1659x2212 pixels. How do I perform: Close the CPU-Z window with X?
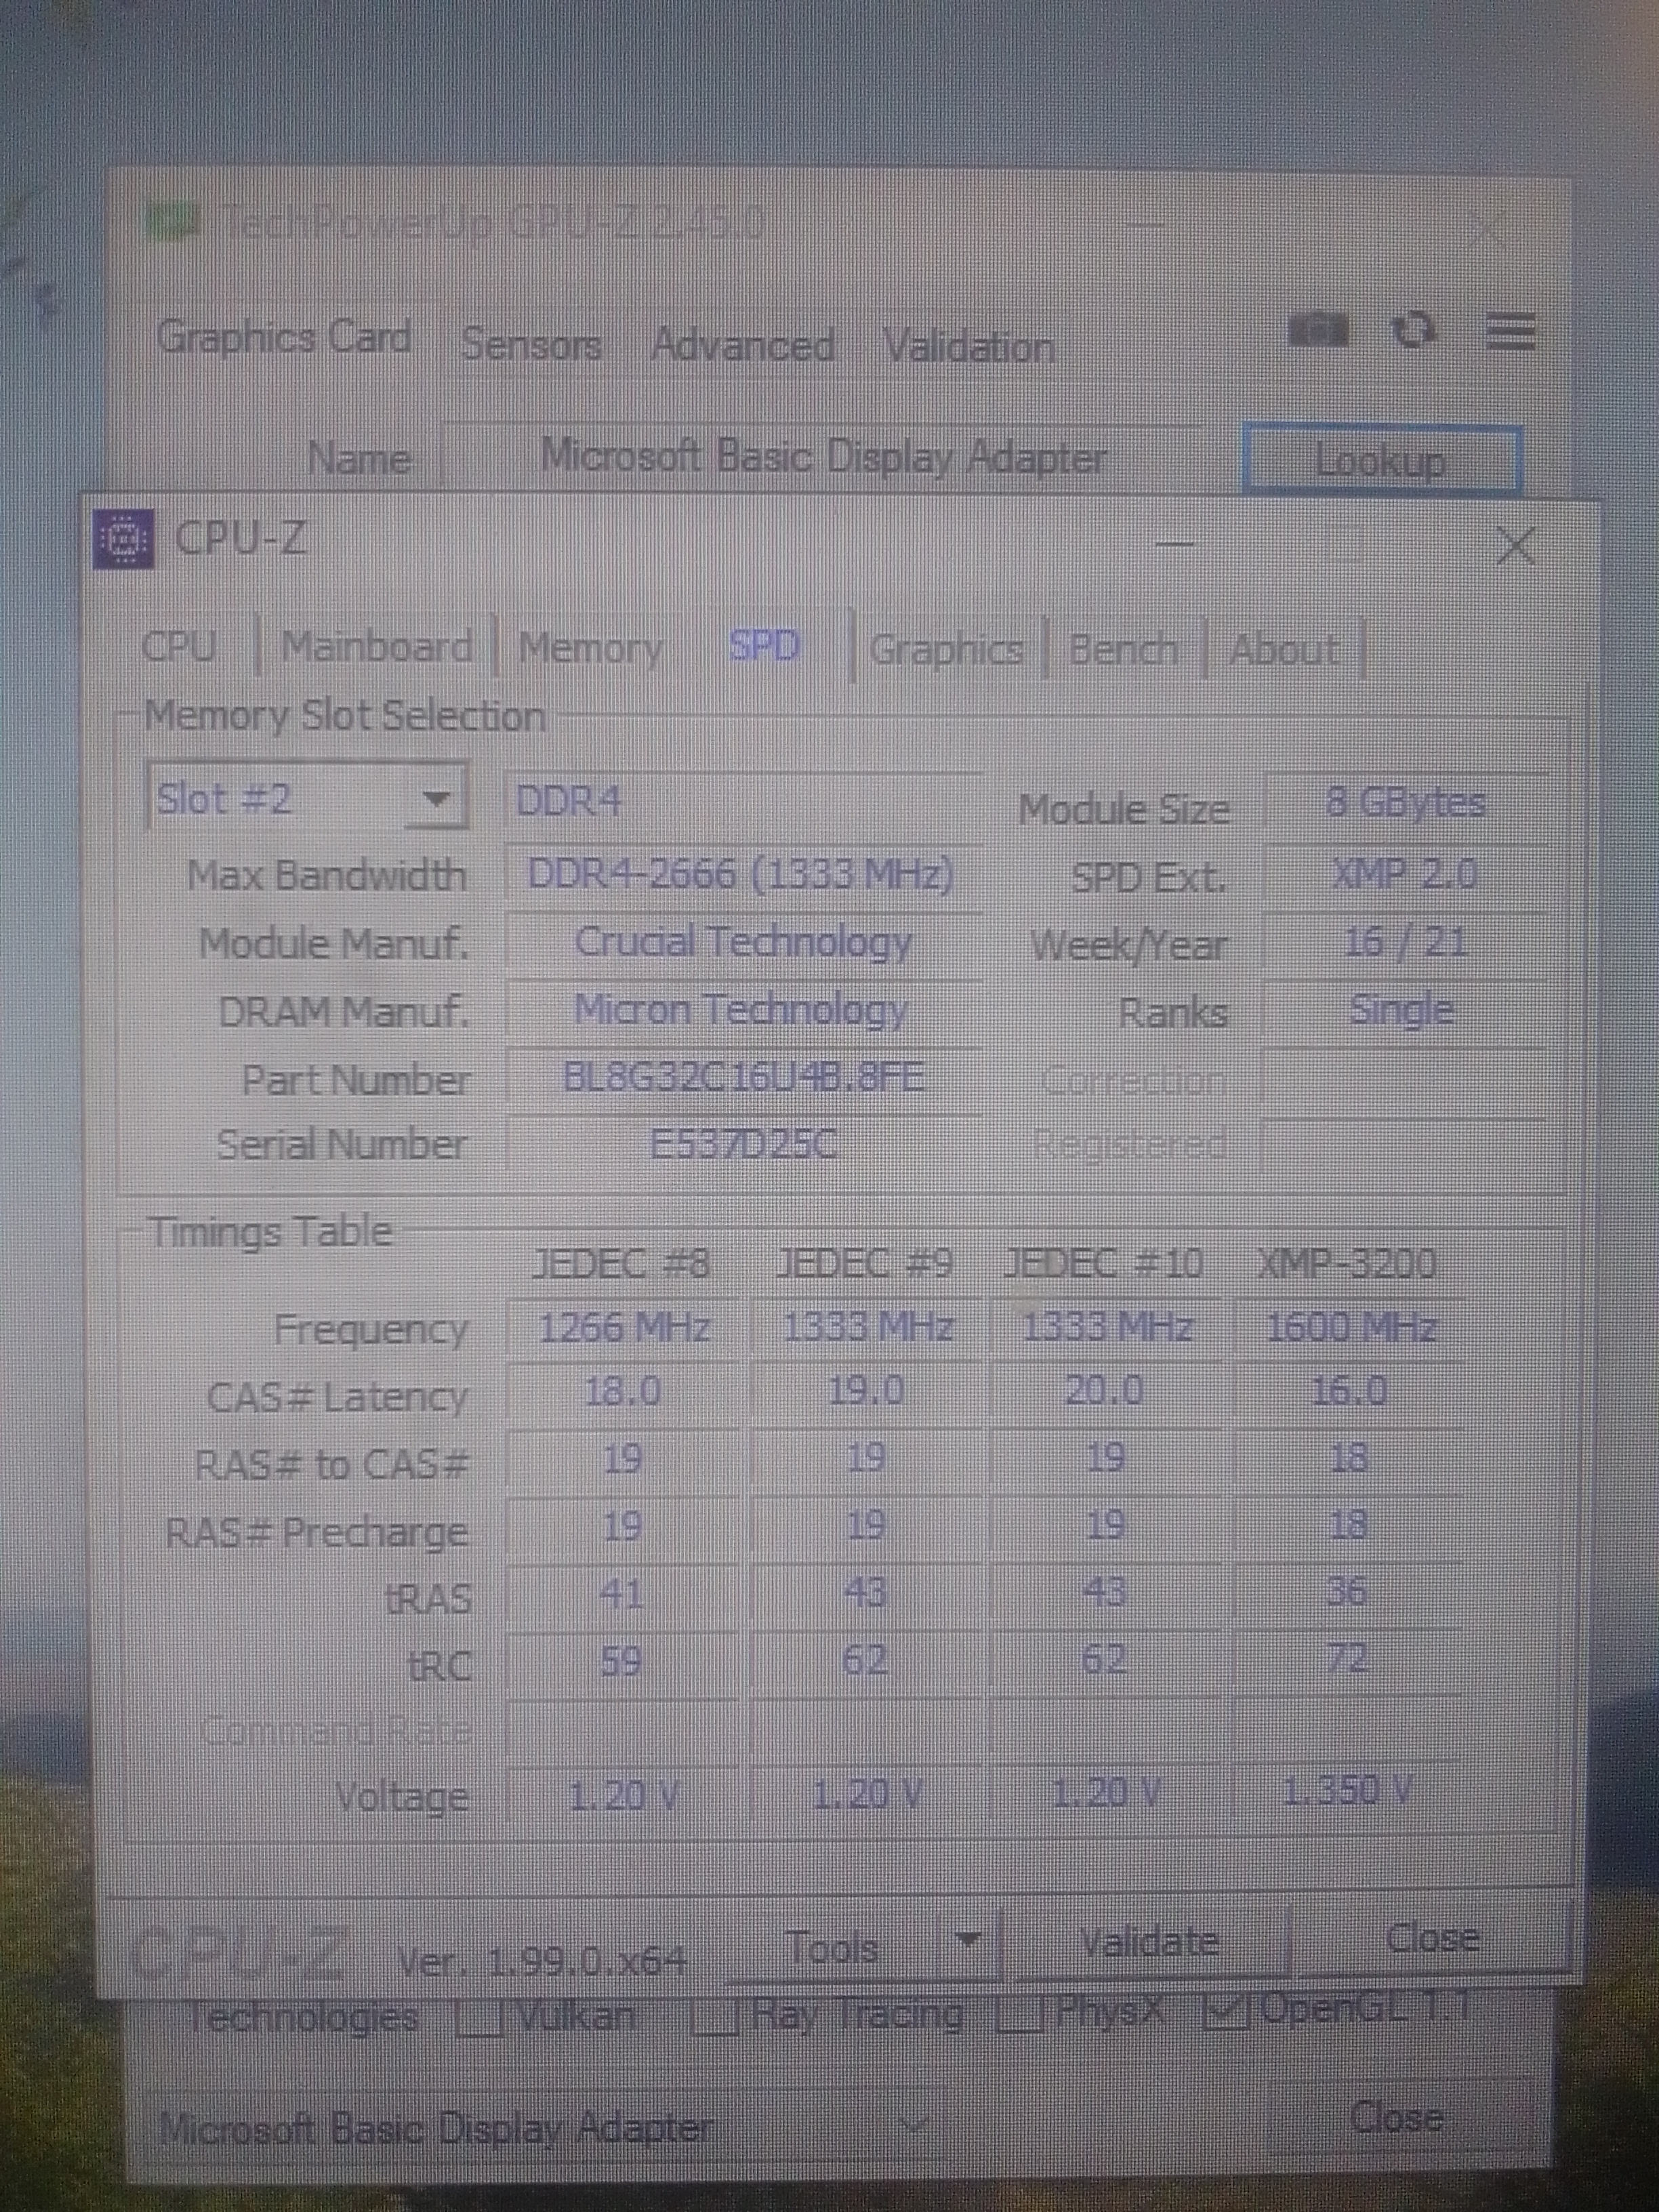click(x=1516, y=546)
